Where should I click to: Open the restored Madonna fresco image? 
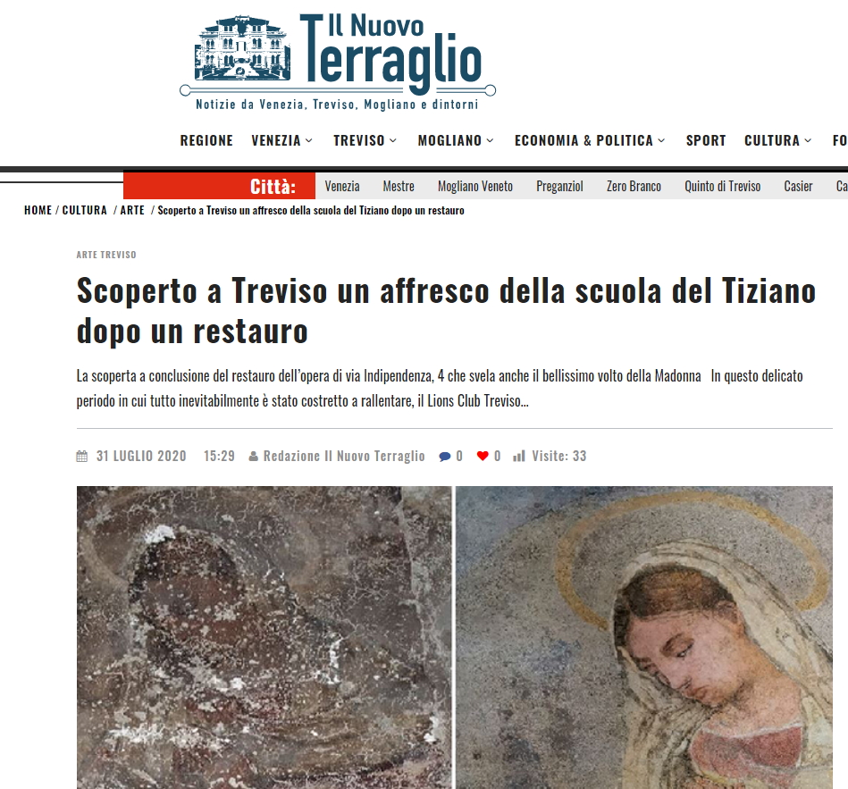pos(643,637)
